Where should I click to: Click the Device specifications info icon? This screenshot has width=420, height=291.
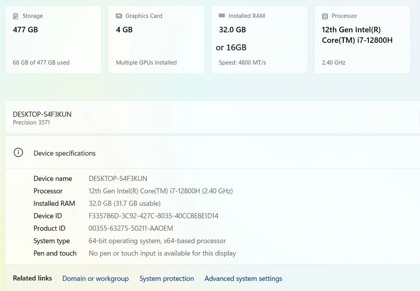click(x=18, y=153)
